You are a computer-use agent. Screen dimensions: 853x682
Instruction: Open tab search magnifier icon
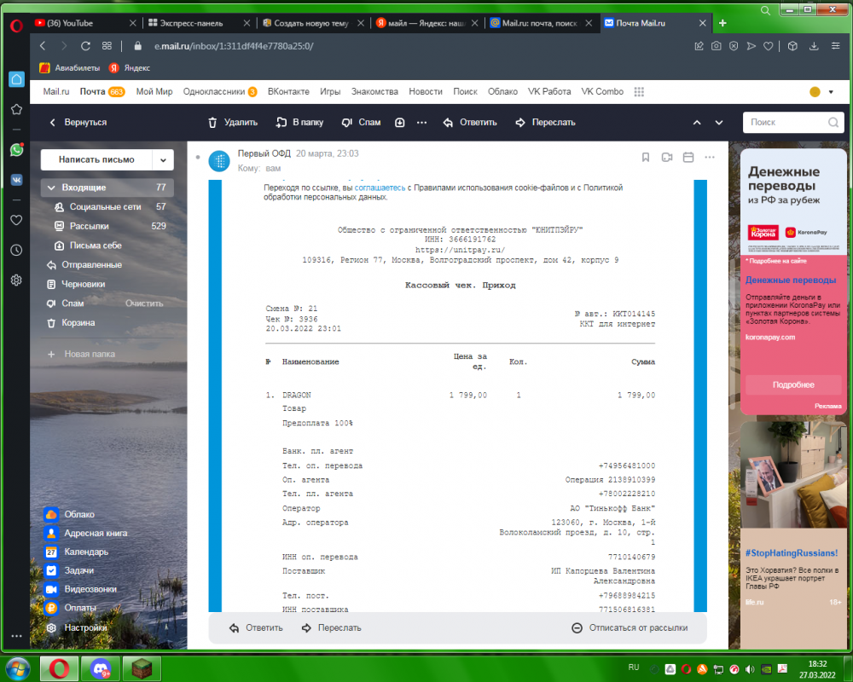(765, 10)
